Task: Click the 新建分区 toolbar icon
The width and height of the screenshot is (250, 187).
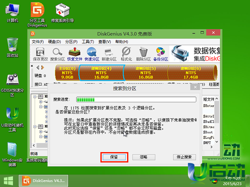Action: coord(109,54)
